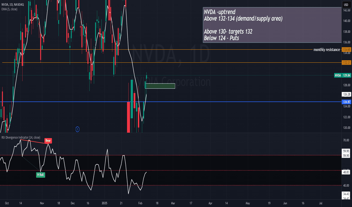Click the red 'Bear' divergence label
352x207 pixels.
pos(48,140)
